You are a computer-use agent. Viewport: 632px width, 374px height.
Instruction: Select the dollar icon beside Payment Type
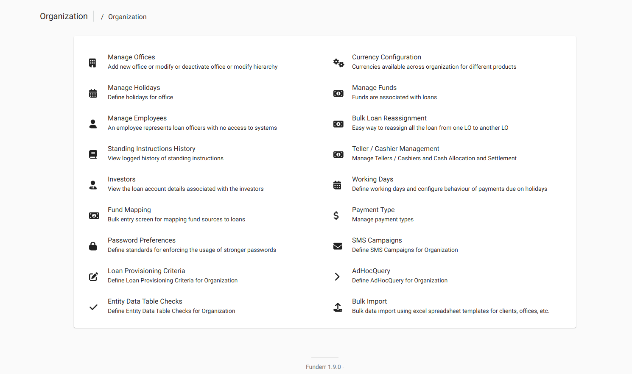[x=336, y=215]
